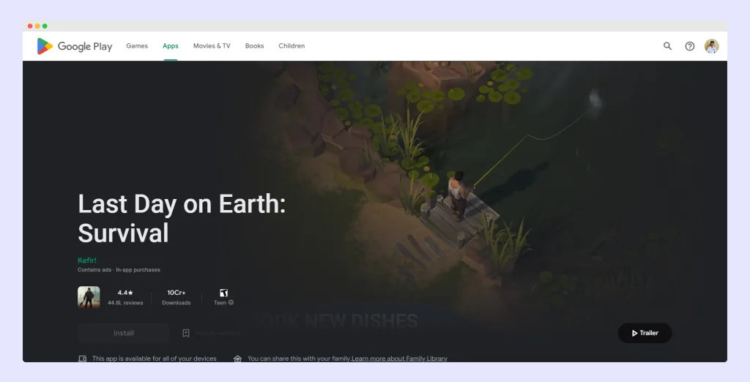
Task: Click the Contains ads · In-app purchases text
Action: (x=119, y=269)
